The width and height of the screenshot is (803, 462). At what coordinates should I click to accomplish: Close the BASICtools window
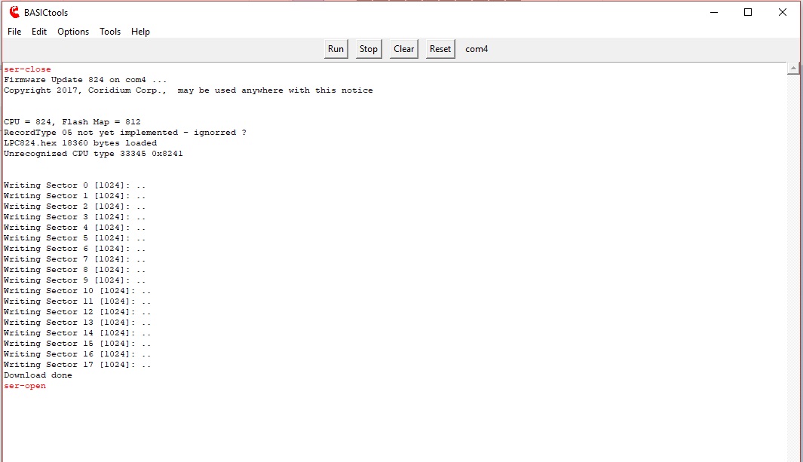click(783, 12)
